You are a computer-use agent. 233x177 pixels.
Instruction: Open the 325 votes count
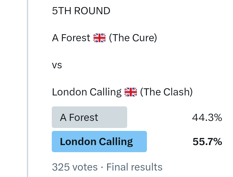click(x=74, y=167)
